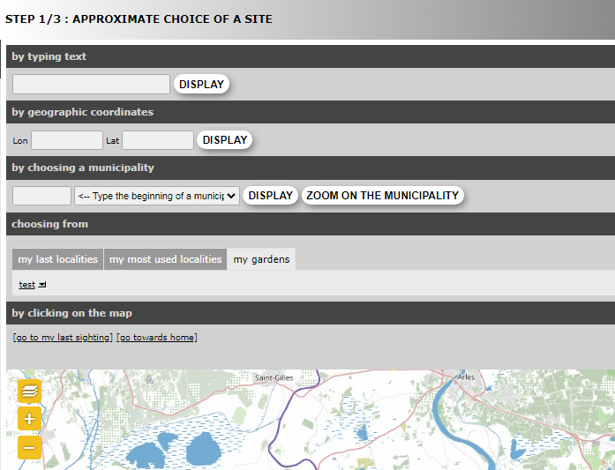Zoom out of the map
Screen dimensions: 615x470
click(29, 448)
